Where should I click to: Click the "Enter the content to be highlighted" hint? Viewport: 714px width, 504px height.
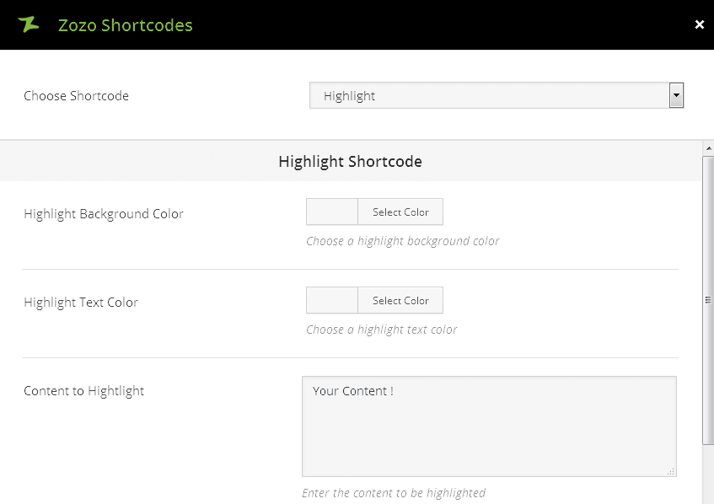394,493
